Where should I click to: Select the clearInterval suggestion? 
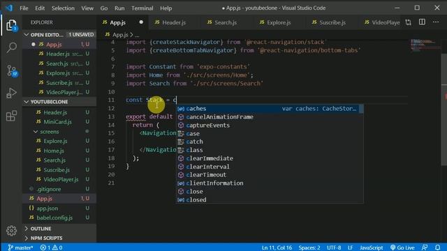pos(270,167)
